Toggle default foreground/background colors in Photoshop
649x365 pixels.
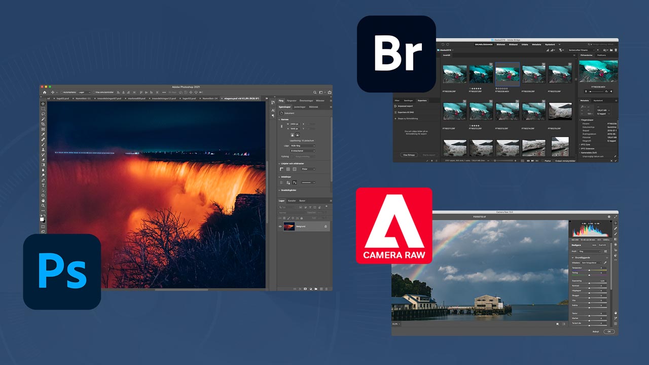(x=41, y=215)
